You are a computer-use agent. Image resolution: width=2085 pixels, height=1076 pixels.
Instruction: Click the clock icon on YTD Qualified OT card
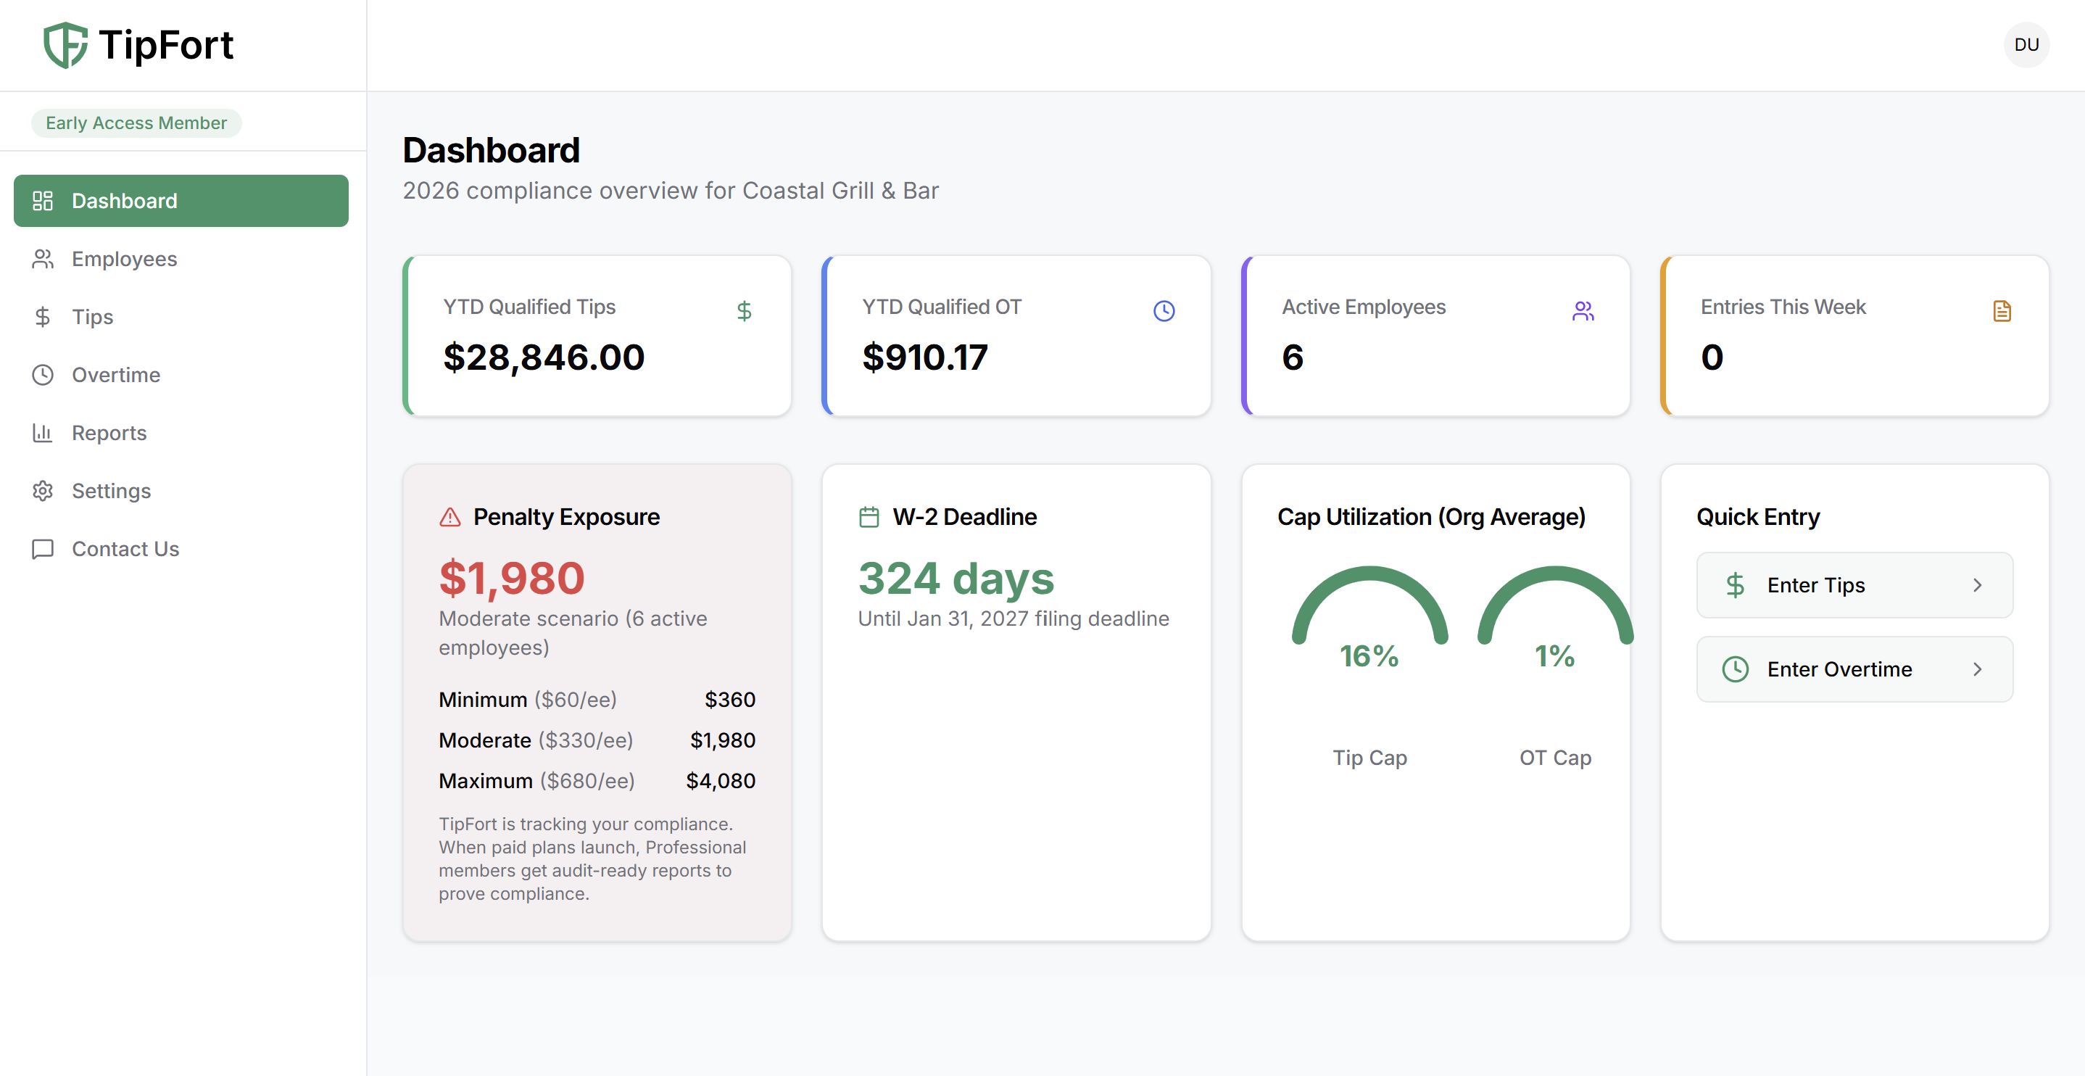pyautogui.click(x=1164, y=310)
